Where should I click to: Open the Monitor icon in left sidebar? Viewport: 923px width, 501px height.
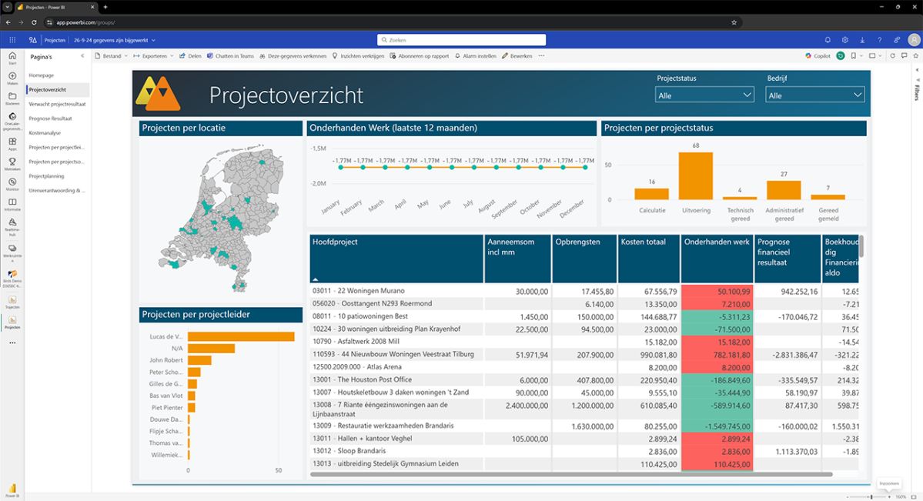click(12, 182)
